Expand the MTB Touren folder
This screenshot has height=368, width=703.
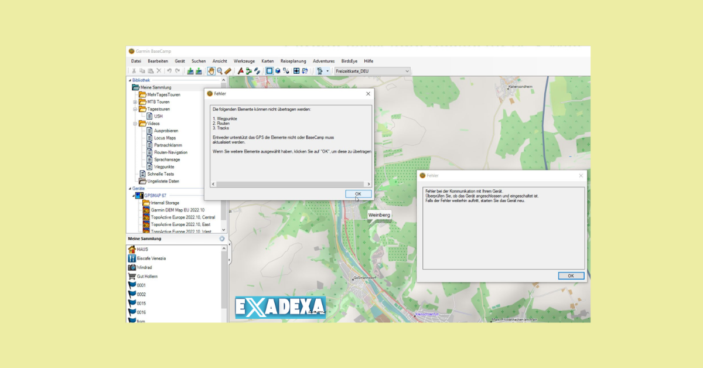pyautogui.click(x=134, y=102)
